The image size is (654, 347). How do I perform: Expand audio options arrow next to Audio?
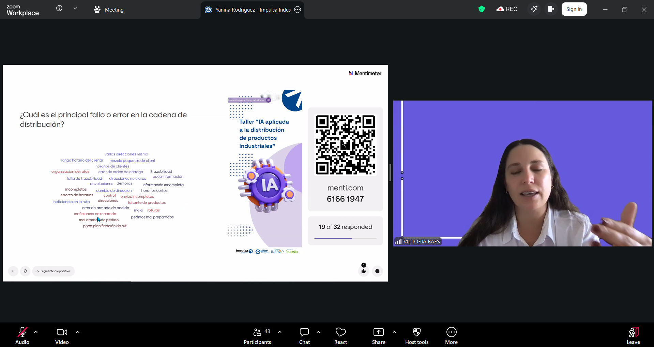point(36,332)
